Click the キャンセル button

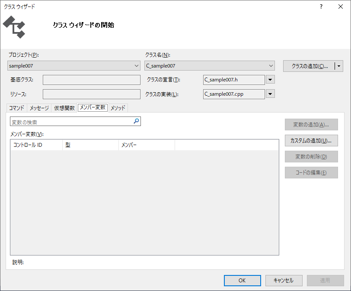click(283, 281)
